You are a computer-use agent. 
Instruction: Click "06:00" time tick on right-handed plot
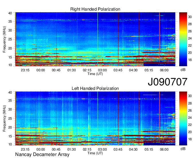point(164,70)
